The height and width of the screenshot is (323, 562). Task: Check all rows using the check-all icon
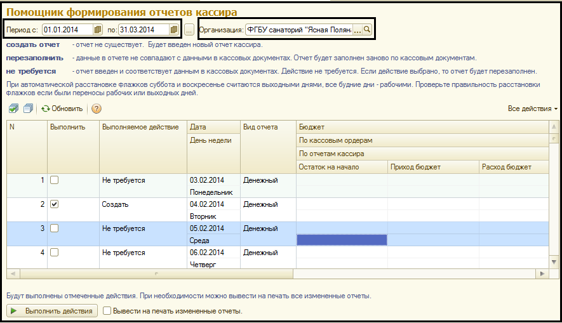[x=13, y=109]
